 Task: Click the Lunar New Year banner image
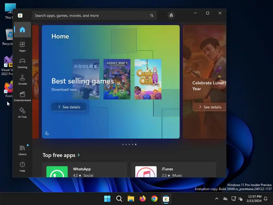pyautogui.click(x=204, y=82)
